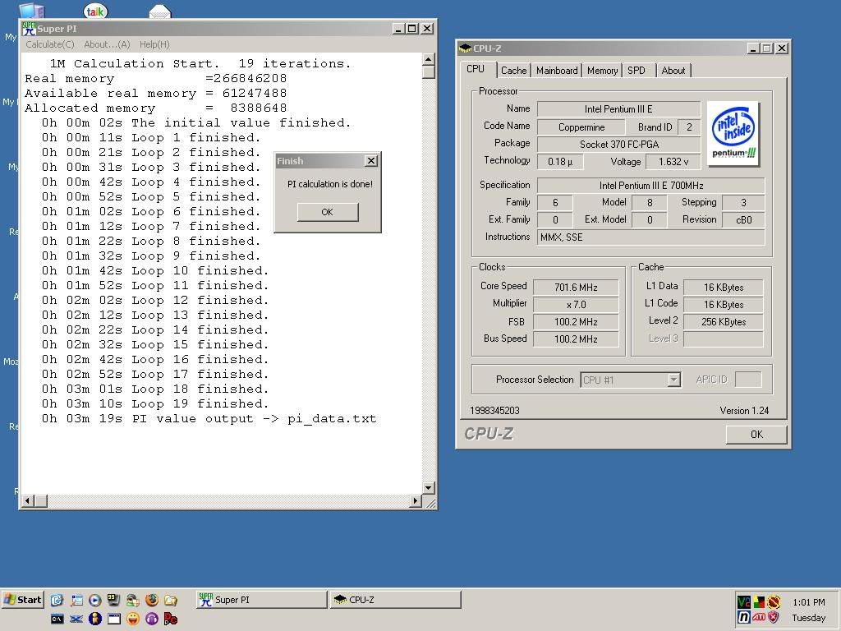Viewport: 841px width, 631px height.
Task: Open the Calculate(C) menu in Super PI
Action: 50,44
